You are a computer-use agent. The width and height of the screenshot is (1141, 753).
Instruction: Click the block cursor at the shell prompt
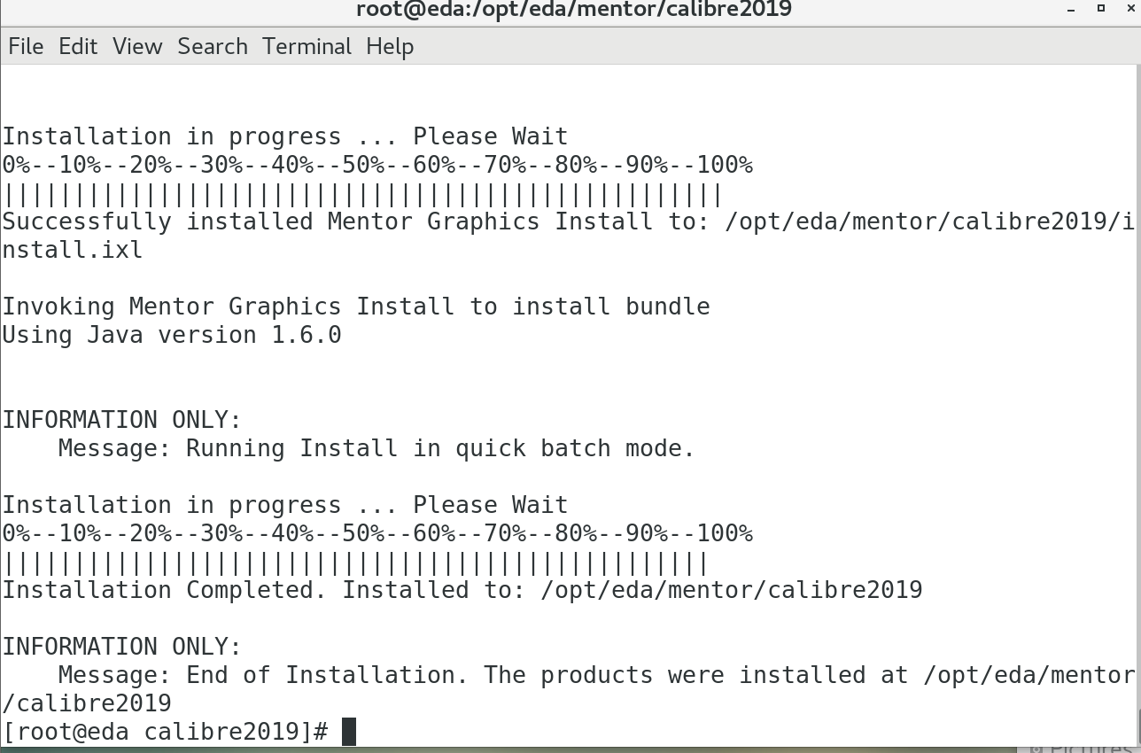349,732
